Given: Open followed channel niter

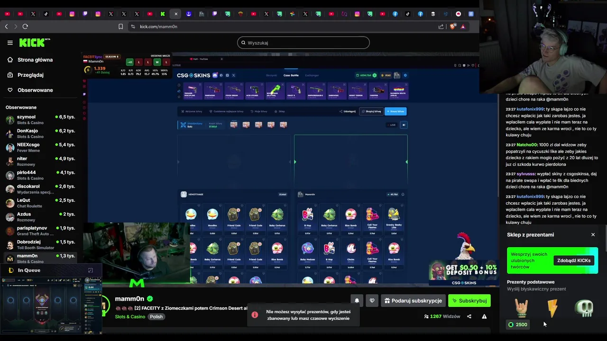Looking at the screenshot, I should [x=40, y=161].
